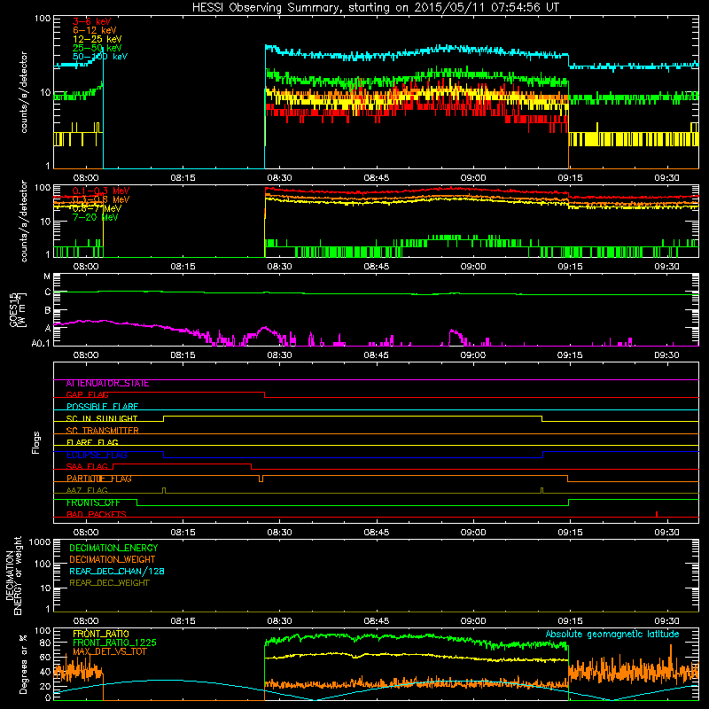The image size is (709, 709).
Task: Select the FRONTS_OFF flag label
Action: point(93,503)
